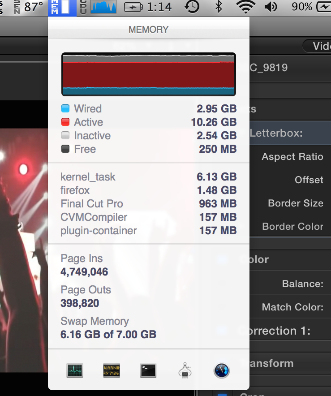Select the Free 250 MB value
Screen dimensions: 331x396
pyautogui.click(x=218, y=149)
